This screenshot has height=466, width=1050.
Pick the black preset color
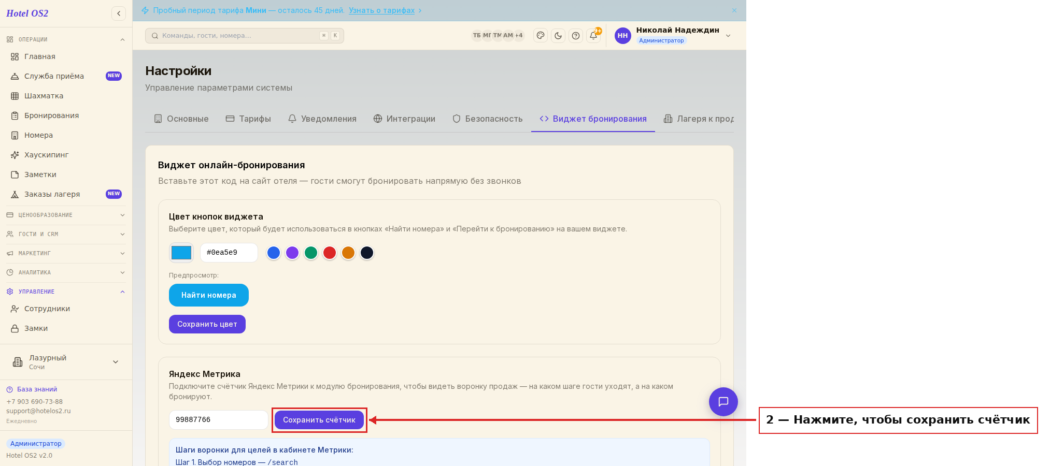tap(367, 253)
